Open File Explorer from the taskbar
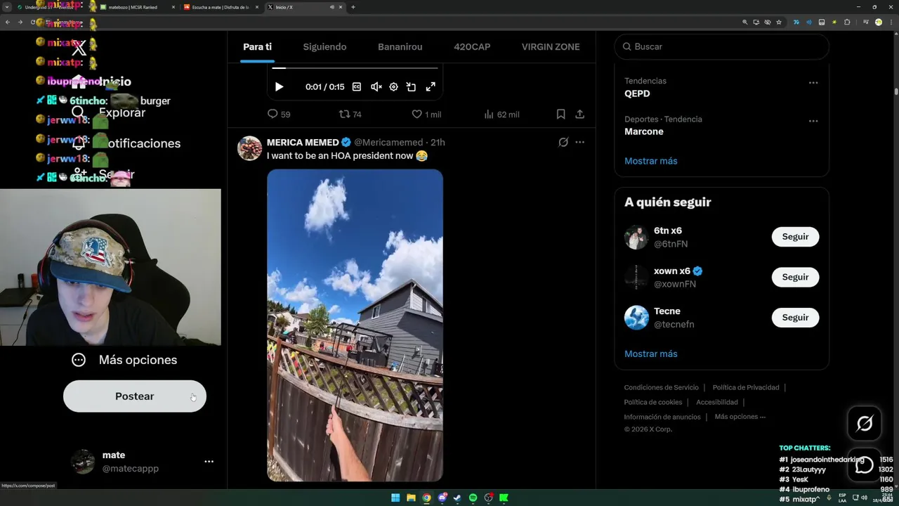899x506 pixels. pyautogui.click(x=411, y=498)
